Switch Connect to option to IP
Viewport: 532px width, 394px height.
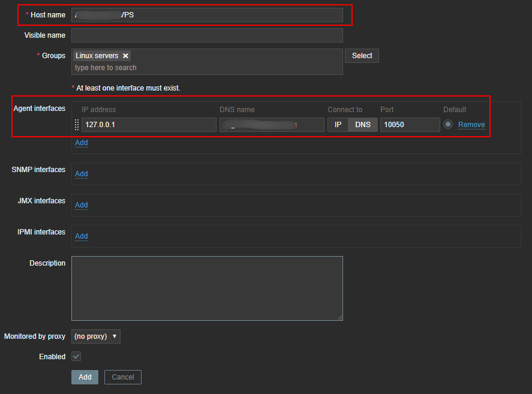338,125
